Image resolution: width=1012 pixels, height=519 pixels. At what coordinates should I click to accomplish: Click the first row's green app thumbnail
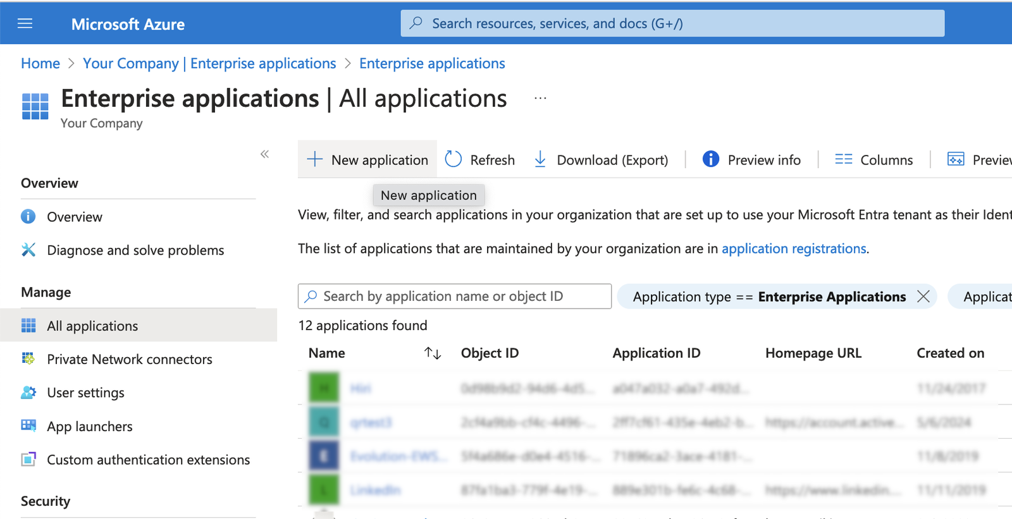click(x=324, y=388)
